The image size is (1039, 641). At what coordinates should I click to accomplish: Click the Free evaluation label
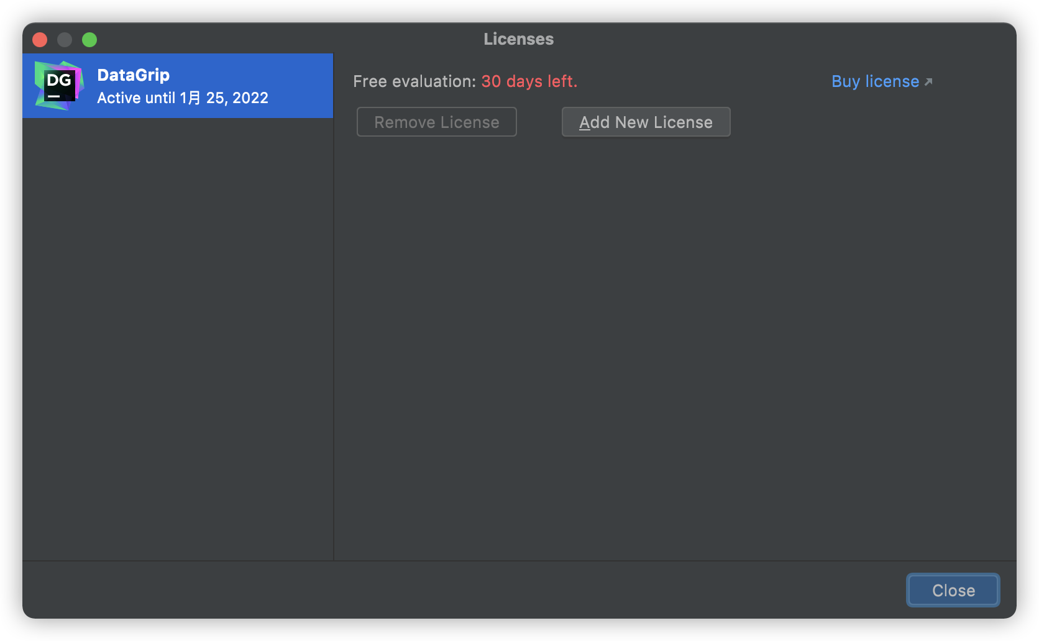click(x=414, y=81)
